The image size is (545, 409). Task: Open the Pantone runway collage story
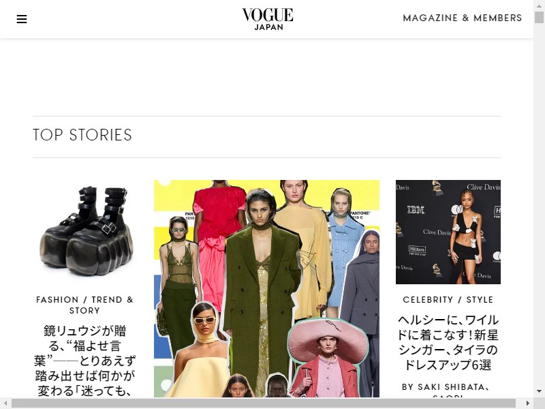pyautogui.click(x=266, y=288)
